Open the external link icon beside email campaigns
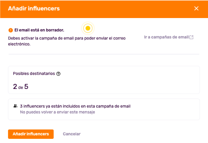208x143 pixels. 191,37
